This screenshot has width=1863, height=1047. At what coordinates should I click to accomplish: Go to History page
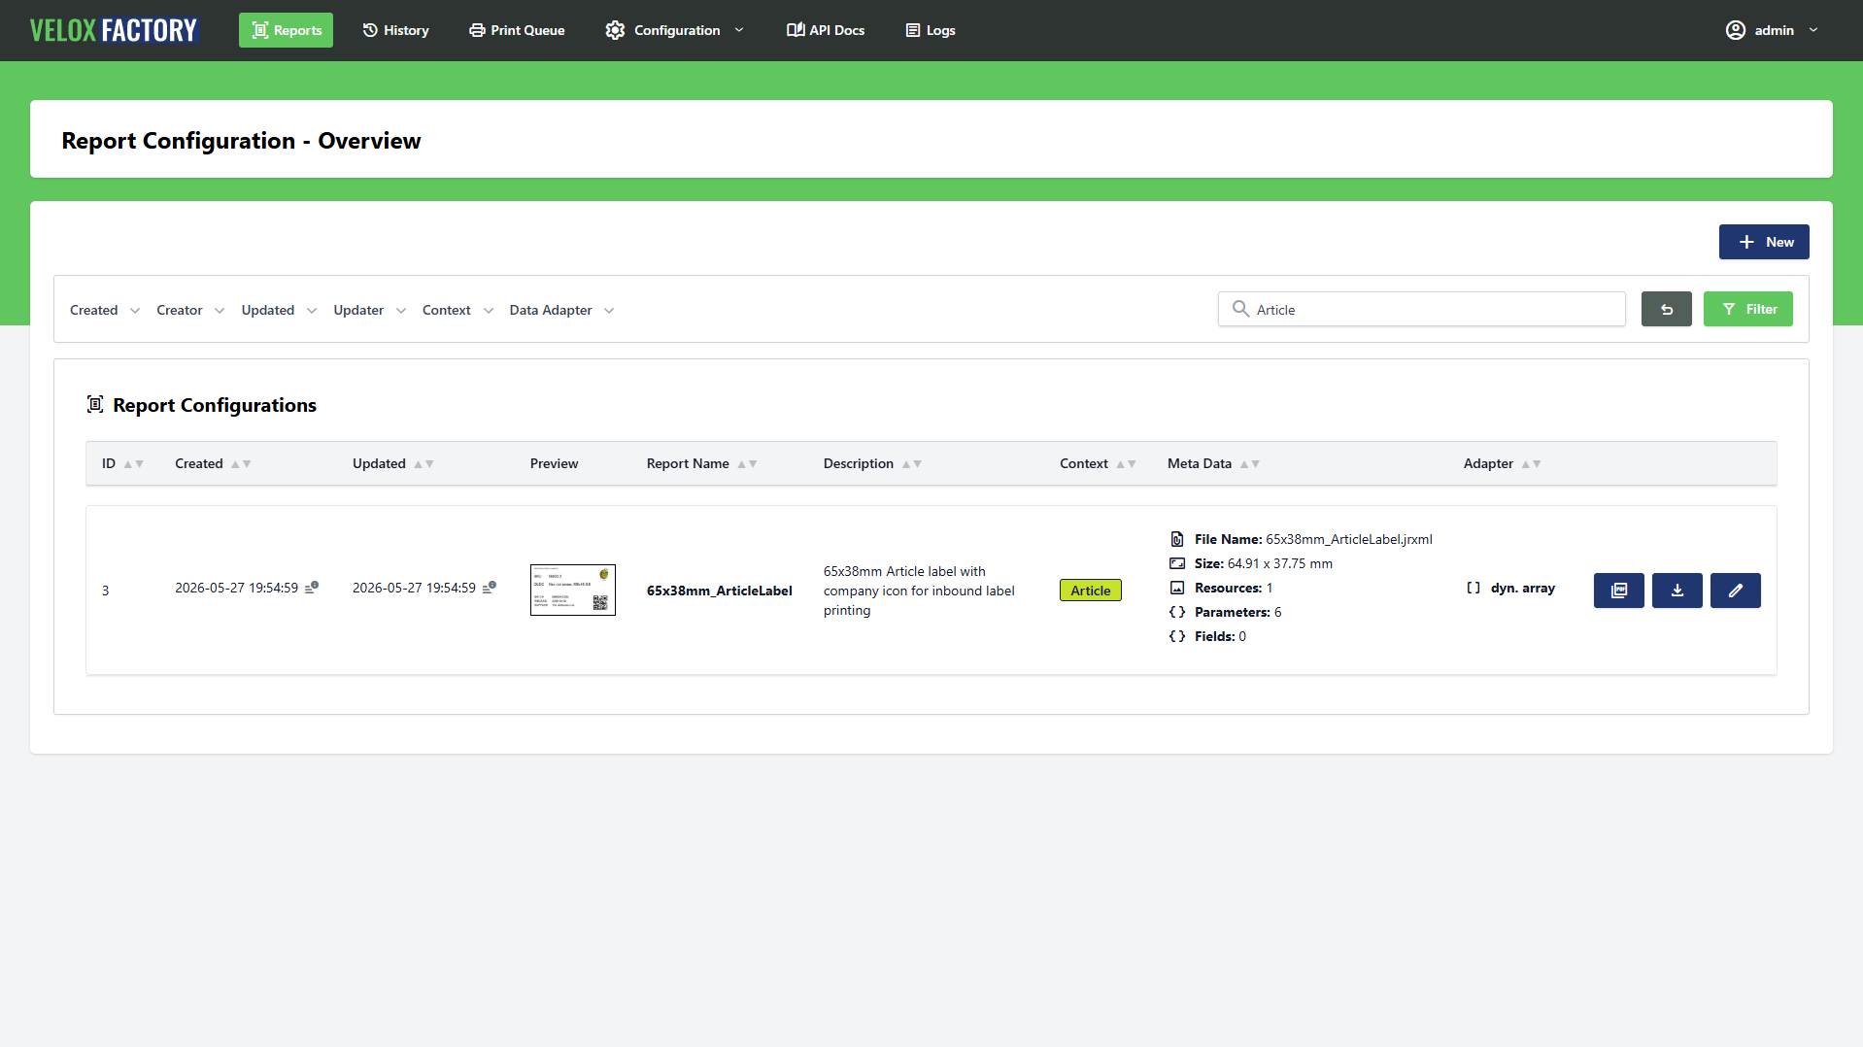click(x=395, y=30)
